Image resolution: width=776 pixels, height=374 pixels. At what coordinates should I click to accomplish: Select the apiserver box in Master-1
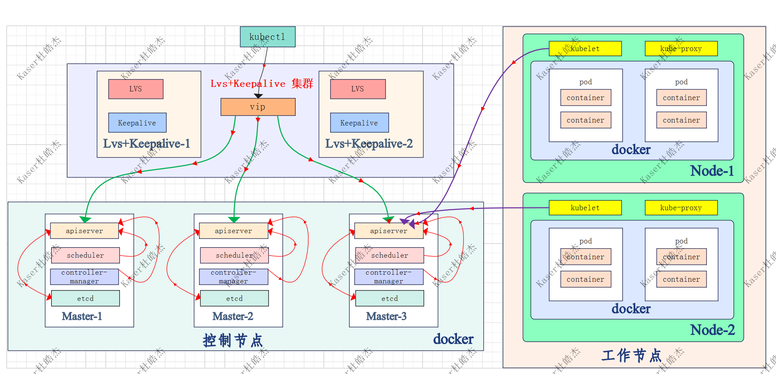coord(85,231)
